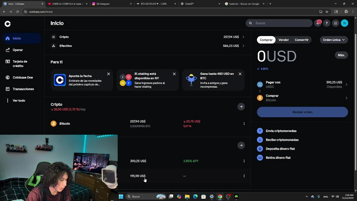Open the Bitcoin row more options menu
357x201 pixels.
point(244,124)
